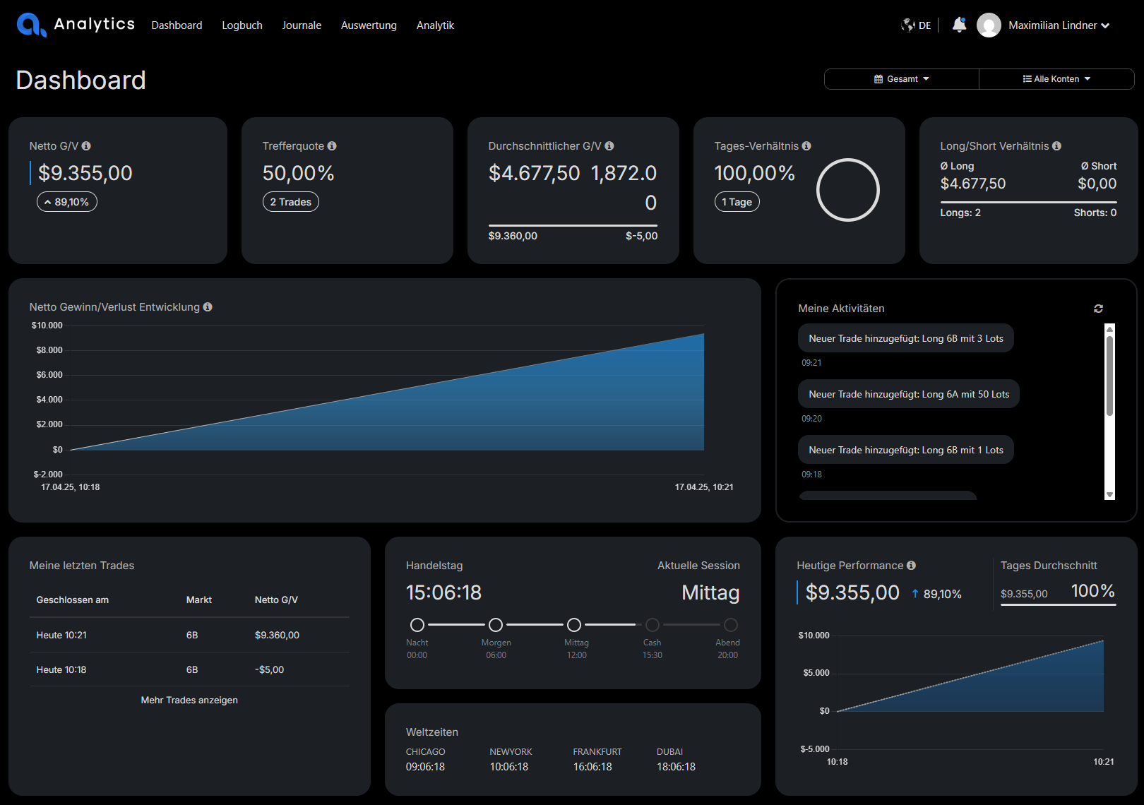Click info icon for Tages-Verhältnis

coord(806,146)
